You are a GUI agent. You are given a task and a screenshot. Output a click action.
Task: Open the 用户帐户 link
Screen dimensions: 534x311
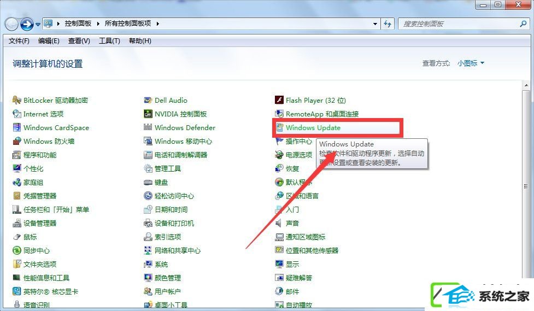168,291
